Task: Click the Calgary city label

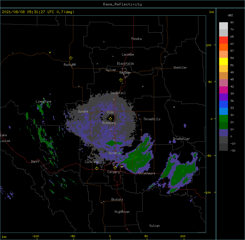Action: [x=113, y=172]
